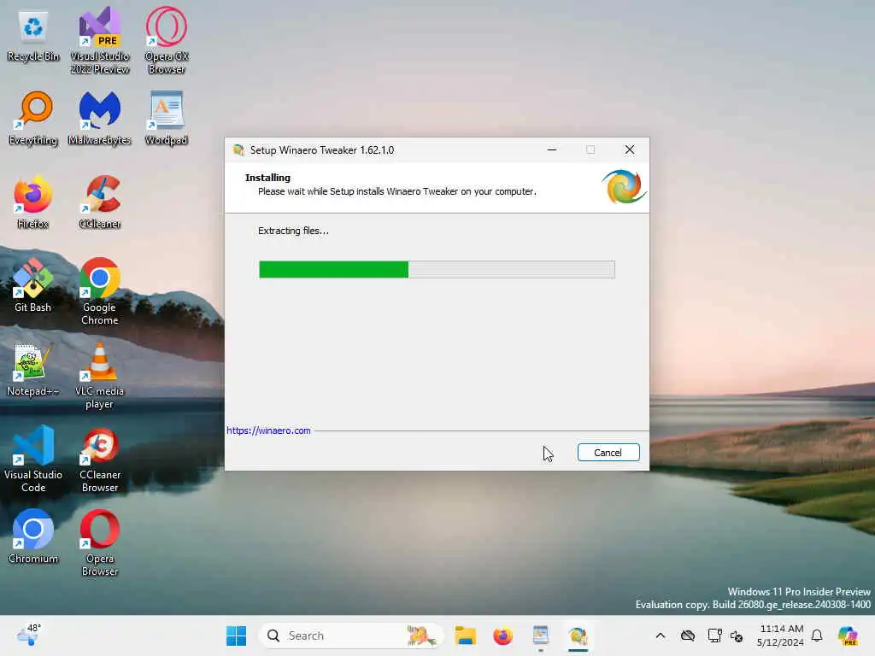This screenshot has height=656, width=875.
Task: Minimize the Setup Winaero Tweaker window
Action: click(x=552, y=149)
